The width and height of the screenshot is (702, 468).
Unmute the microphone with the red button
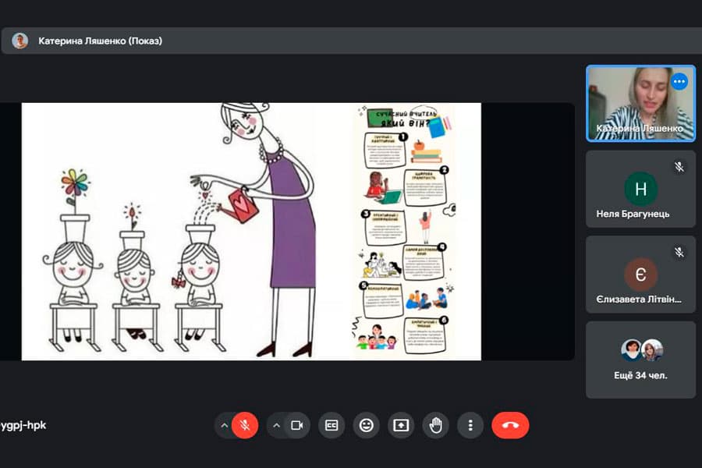[245, 425]
